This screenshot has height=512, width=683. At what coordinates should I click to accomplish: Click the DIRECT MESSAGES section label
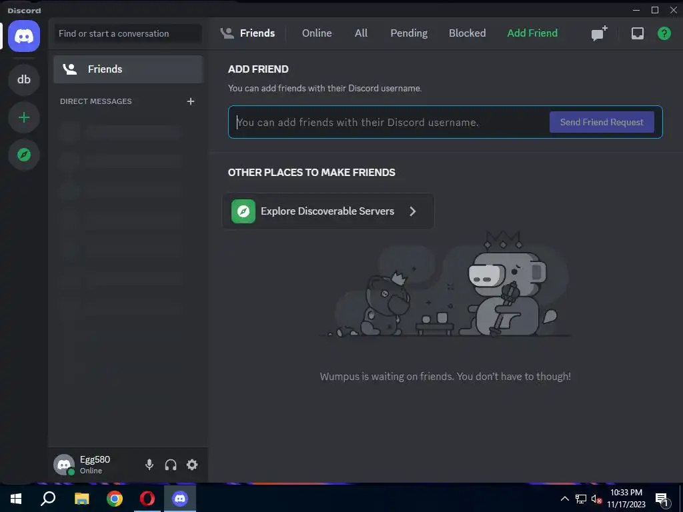96,101
